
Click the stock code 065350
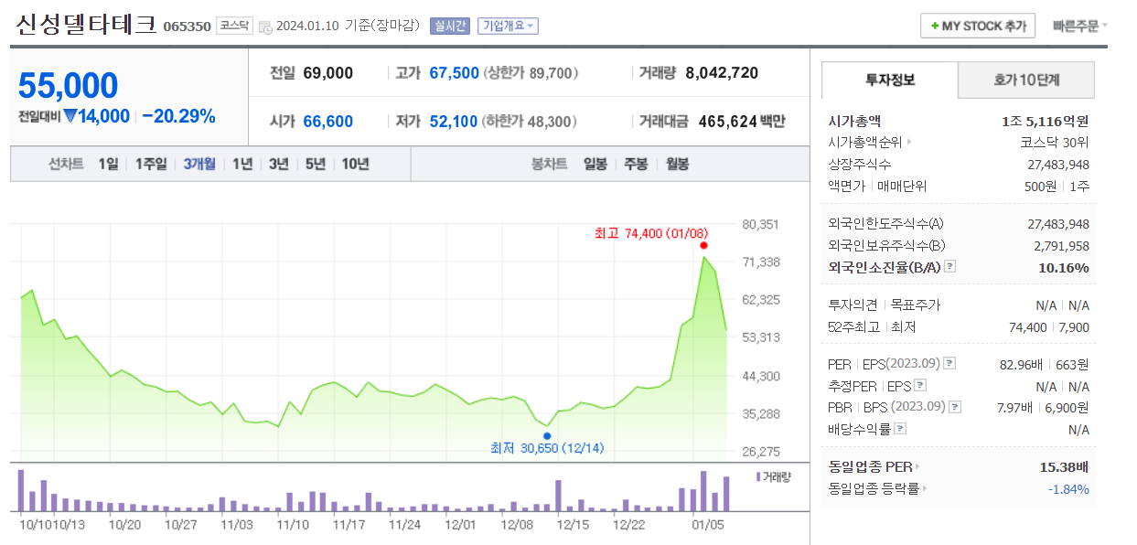[188, 27]
